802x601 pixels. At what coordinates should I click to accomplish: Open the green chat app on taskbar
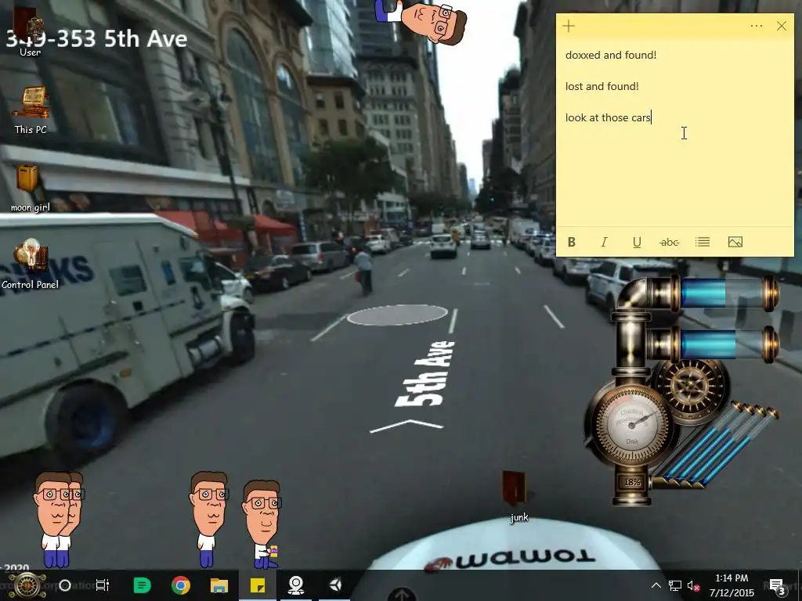click(143, 585)
